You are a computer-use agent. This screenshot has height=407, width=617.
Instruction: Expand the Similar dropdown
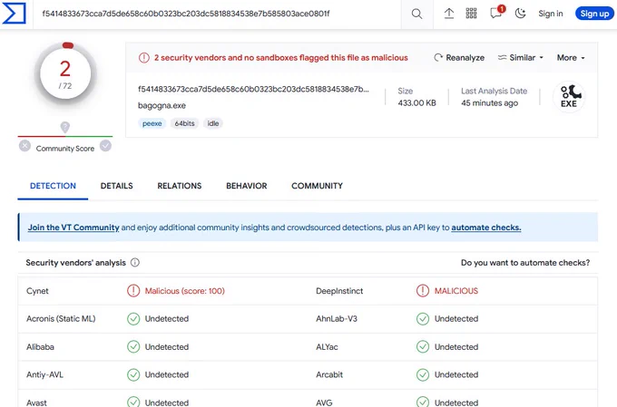(x=521, y=57)
